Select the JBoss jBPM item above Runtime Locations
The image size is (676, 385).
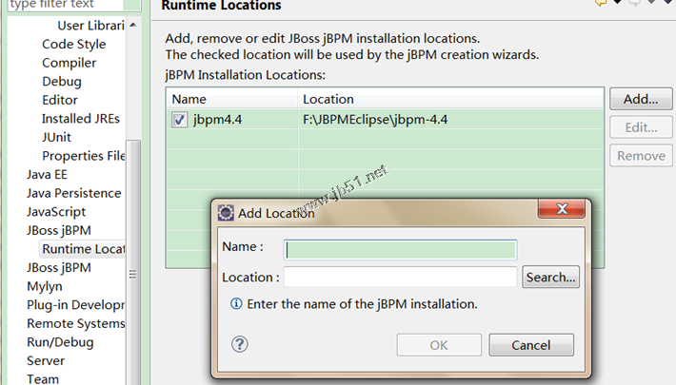59,230
